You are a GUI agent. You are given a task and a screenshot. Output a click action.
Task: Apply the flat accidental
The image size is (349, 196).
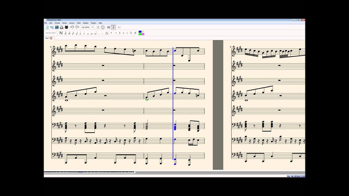click(x=127, y=33)
